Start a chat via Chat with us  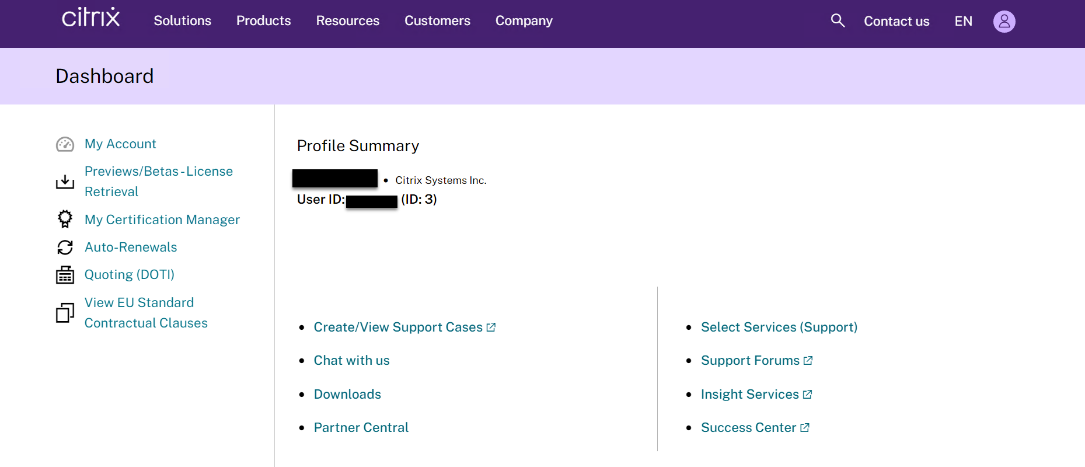(351, 361)
